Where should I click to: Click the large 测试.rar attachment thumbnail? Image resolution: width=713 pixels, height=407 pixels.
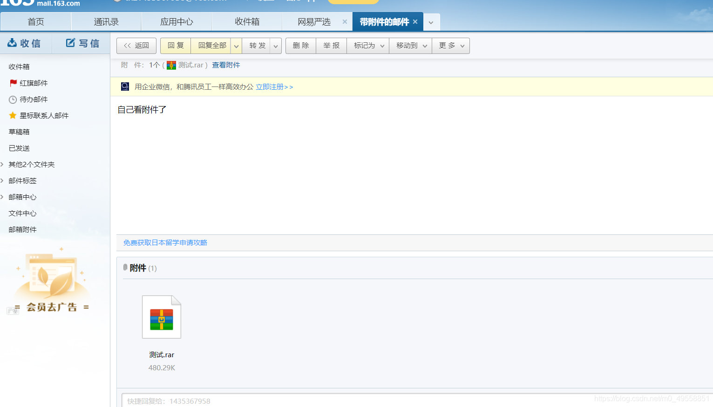[162, 317]
